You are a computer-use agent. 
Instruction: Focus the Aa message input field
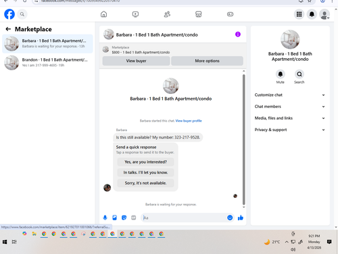(185, 218)
